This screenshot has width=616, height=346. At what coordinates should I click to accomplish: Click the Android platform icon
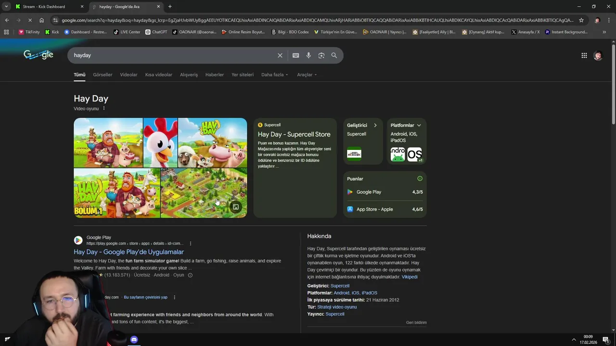(398, 154)
